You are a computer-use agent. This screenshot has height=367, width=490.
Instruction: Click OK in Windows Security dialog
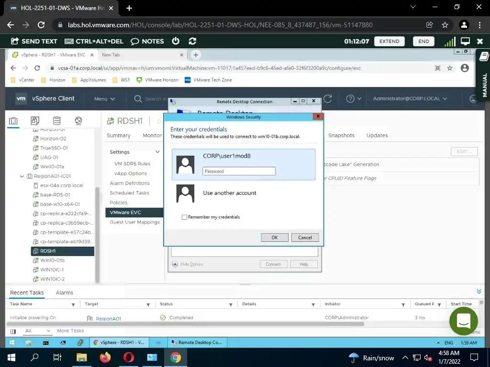(x=274, y=237)
